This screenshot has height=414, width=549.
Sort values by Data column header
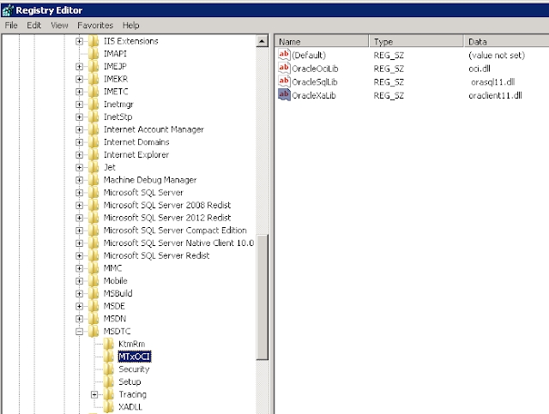coord(506,41)
